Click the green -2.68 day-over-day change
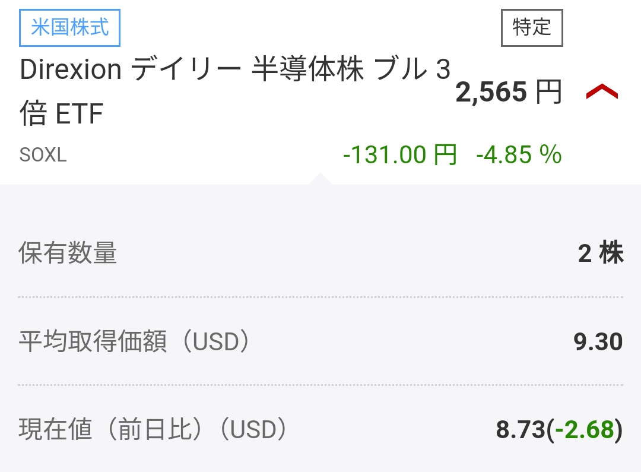Image resolution: width=641 pixels, height=472 pixels. tap(585, 430)
